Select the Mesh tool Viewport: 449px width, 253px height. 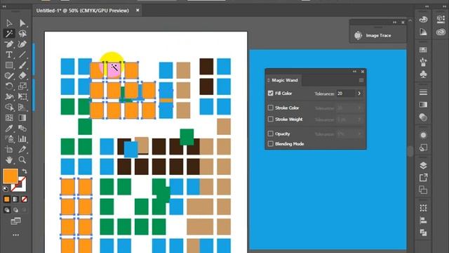9,117
